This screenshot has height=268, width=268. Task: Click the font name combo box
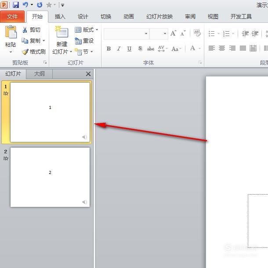[x=127, y=33]
